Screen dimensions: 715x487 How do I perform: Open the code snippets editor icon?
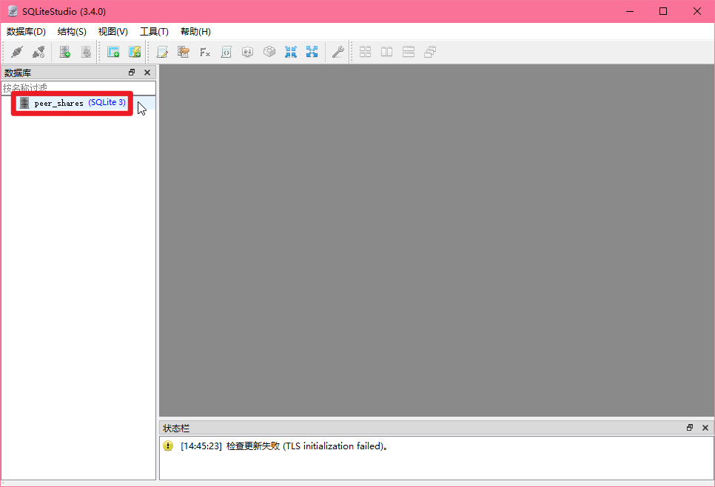click(x=226, y=52)
